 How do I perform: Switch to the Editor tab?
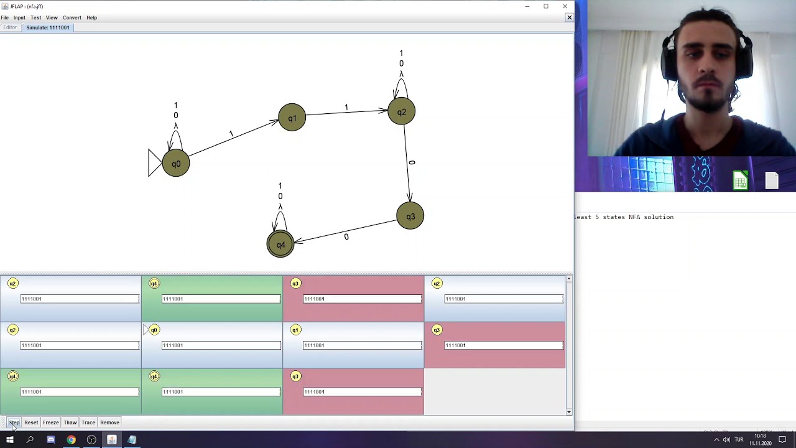pos(10,27)
